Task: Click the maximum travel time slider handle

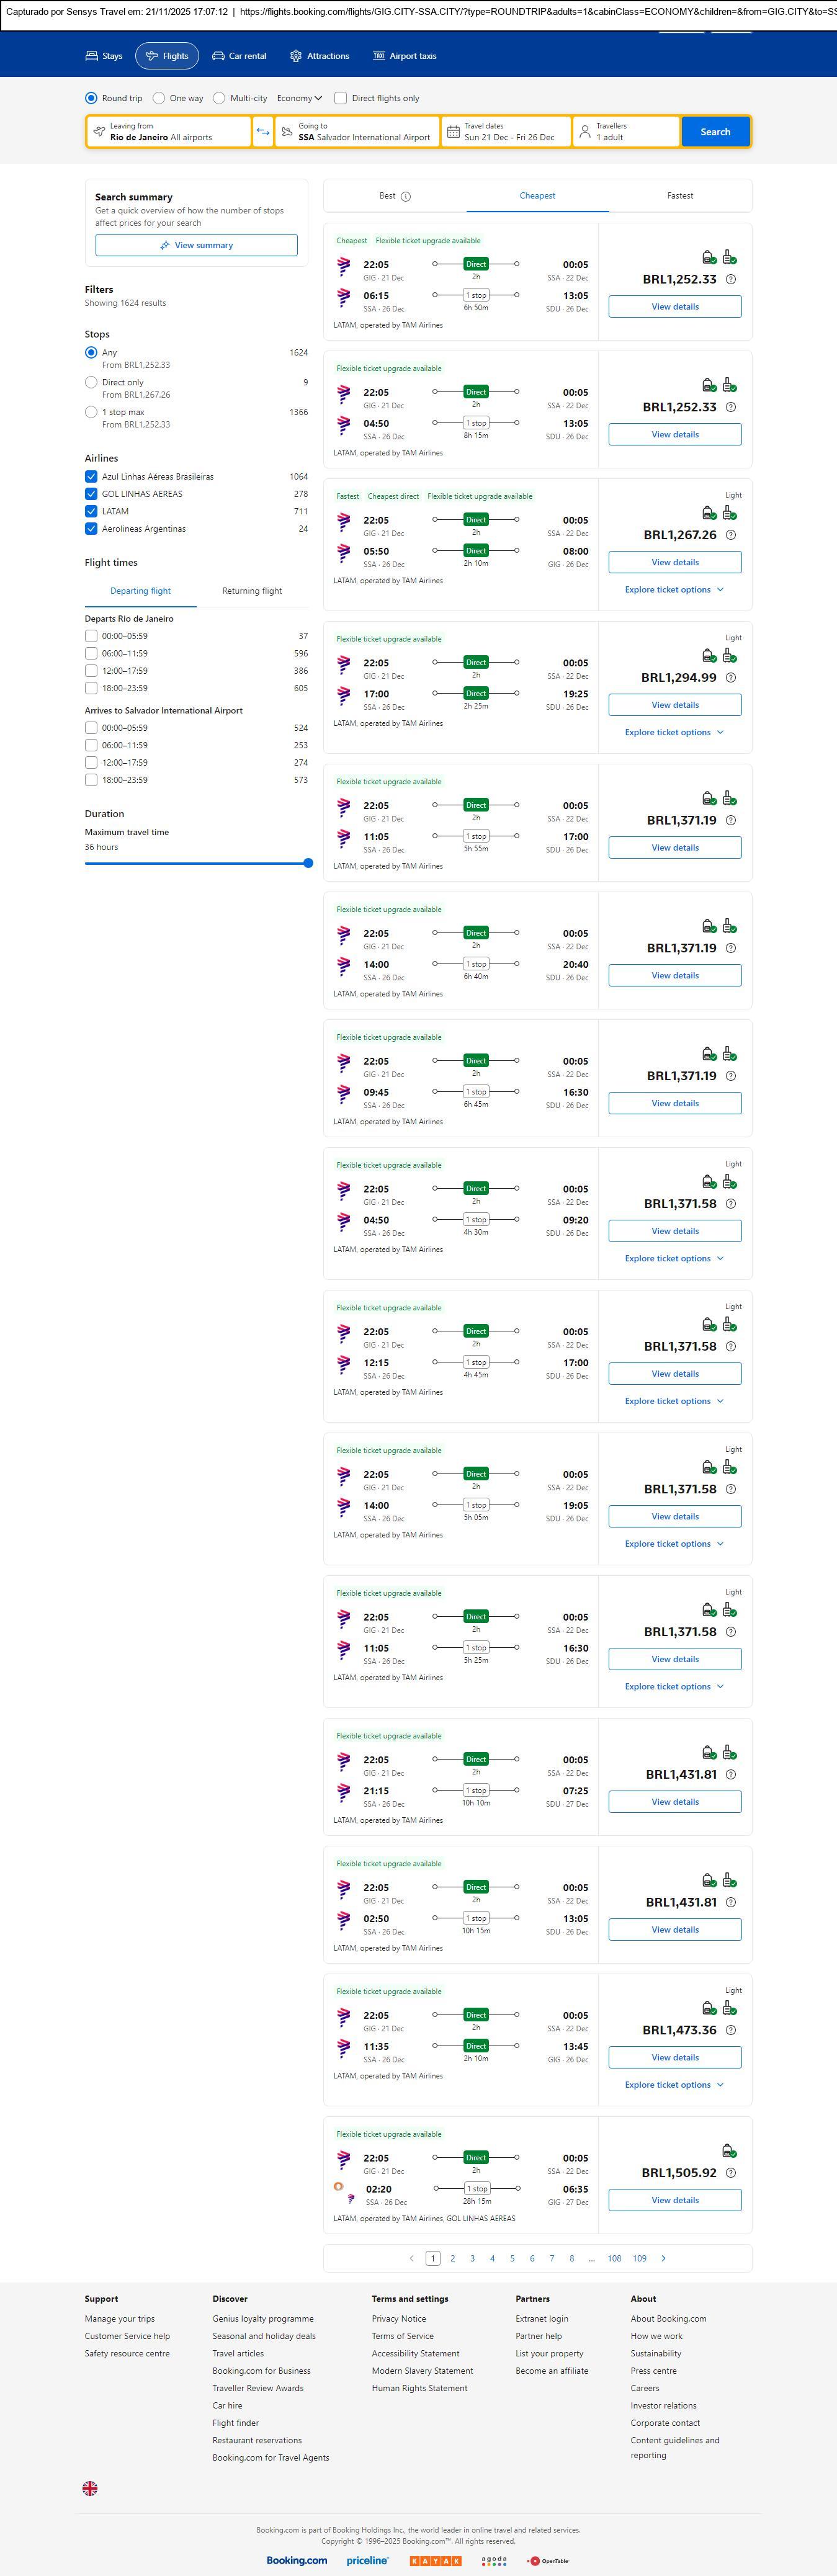Action: [308, 863]
